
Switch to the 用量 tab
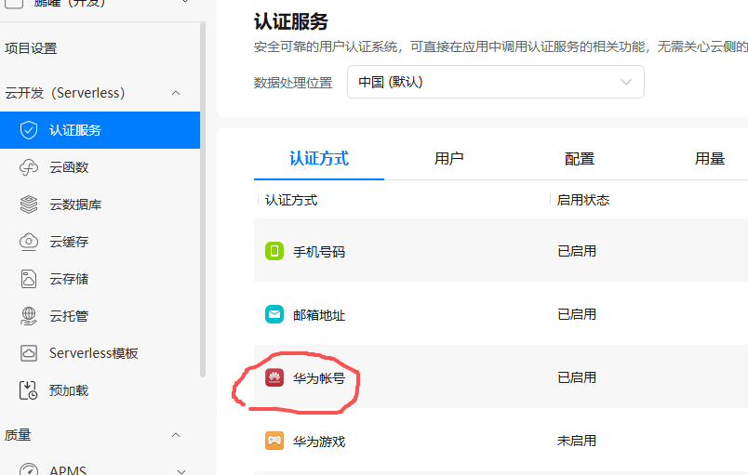(x=709, y=159)
